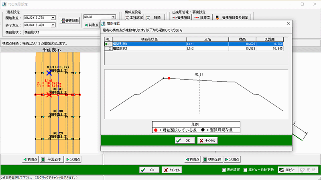321x180 pixels.
Task: Go to 次測点 under plan view
Action: (x=73, y=159)
